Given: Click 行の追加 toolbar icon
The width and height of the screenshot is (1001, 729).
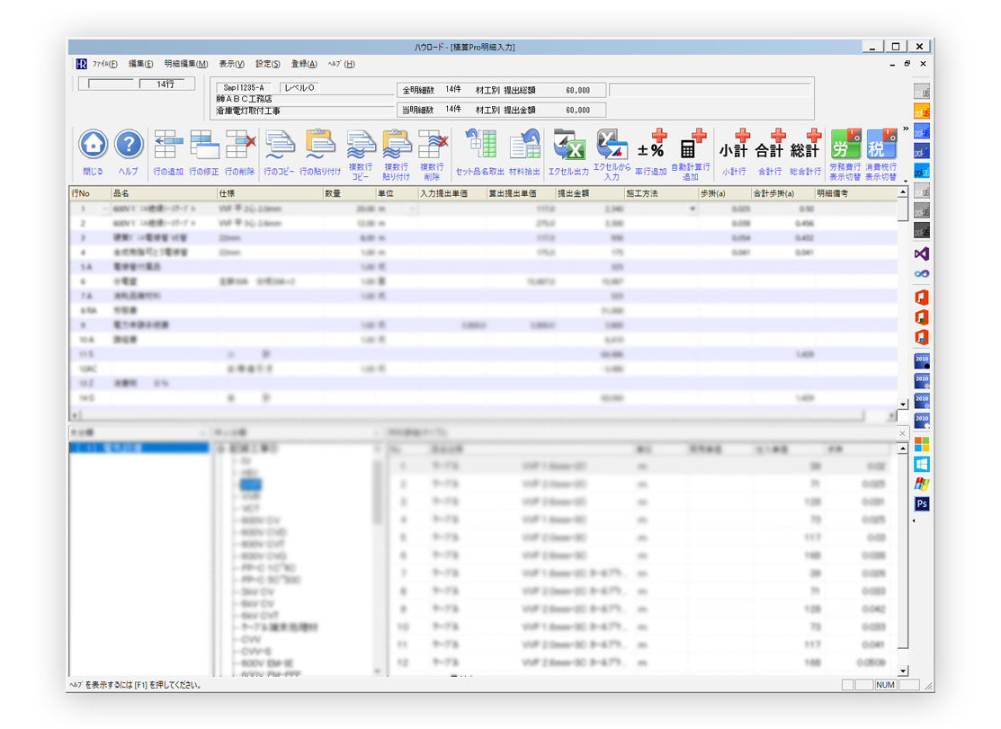Looking at the screenshot, I should click(168, 146).
